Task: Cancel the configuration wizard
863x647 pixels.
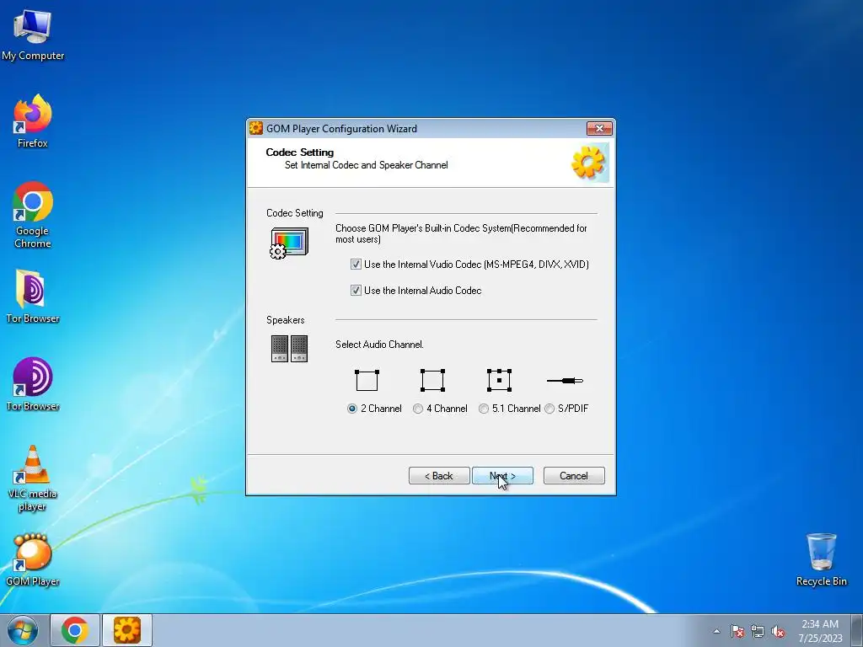Action: tap(574, 476)
